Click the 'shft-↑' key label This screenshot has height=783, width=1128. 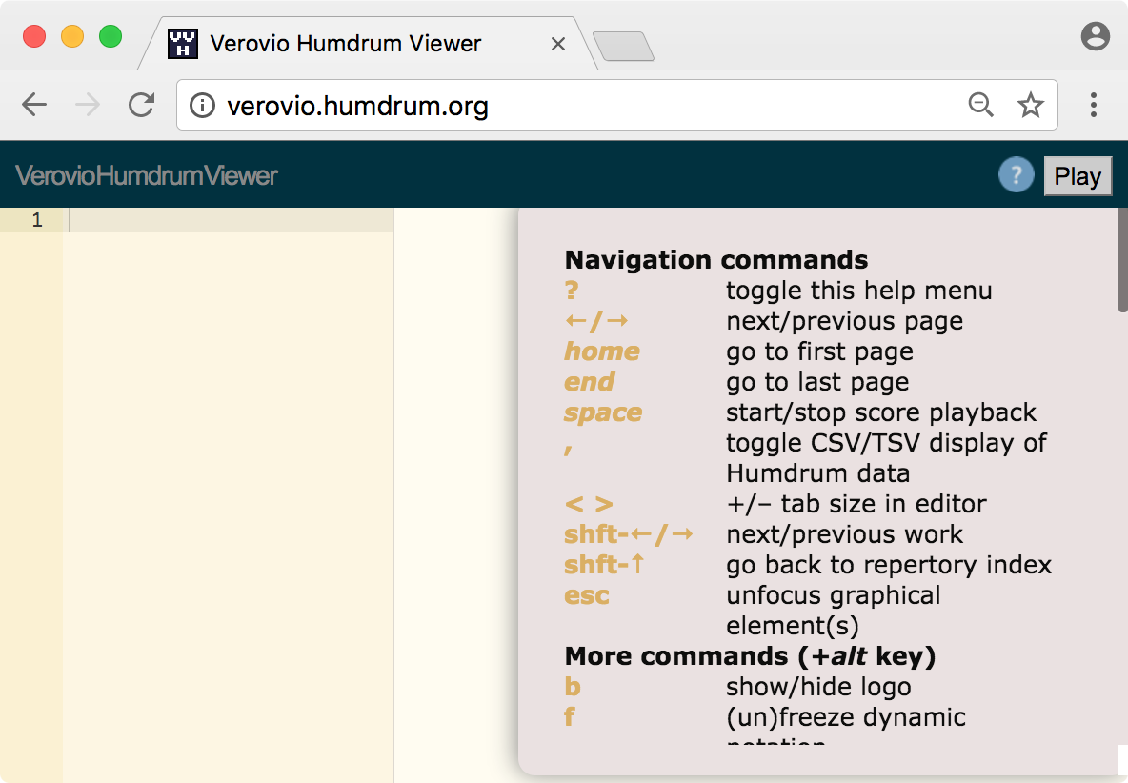604,565
